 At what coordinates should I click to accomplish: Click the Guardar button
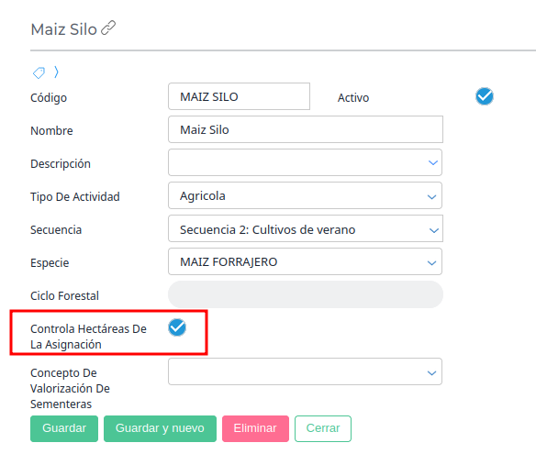(x=64, y=428)
